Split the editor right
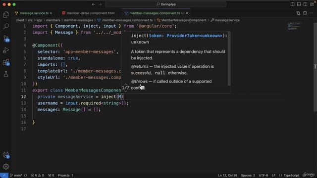Viewport: 317px width, 178px height. pyautogui.click(x=305, y=13)
